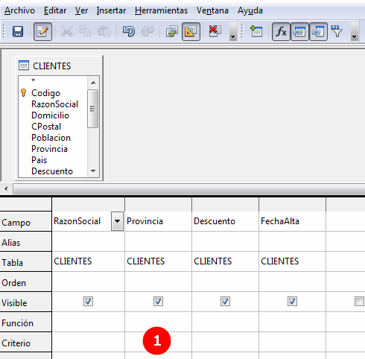Click the Campo row header
365x359 pixels.
25,221
